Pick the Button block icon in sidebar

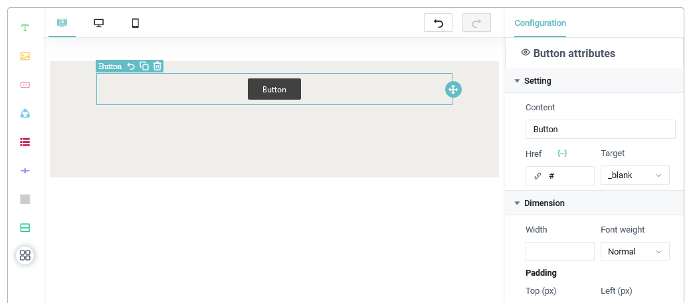tap(25, 85)
